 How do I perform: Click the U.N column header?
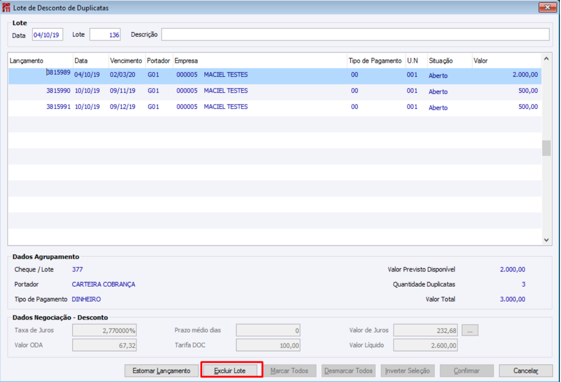[416, 61]
